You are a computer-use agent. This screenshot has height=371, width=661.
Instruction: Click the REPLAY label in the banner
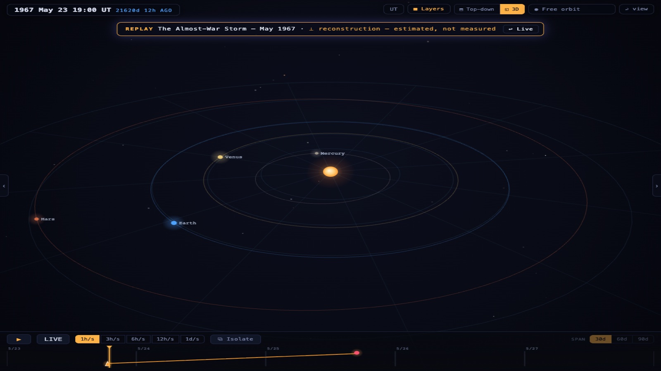(x=139, y=29)
